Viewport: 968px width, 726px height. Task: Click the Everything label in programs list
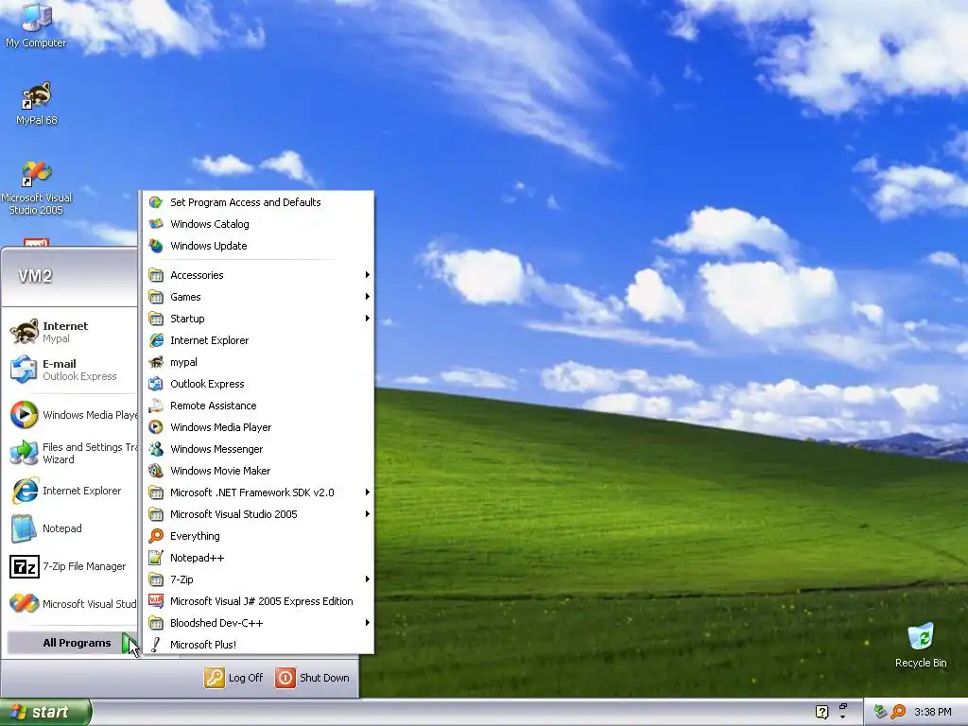point(195,537)
